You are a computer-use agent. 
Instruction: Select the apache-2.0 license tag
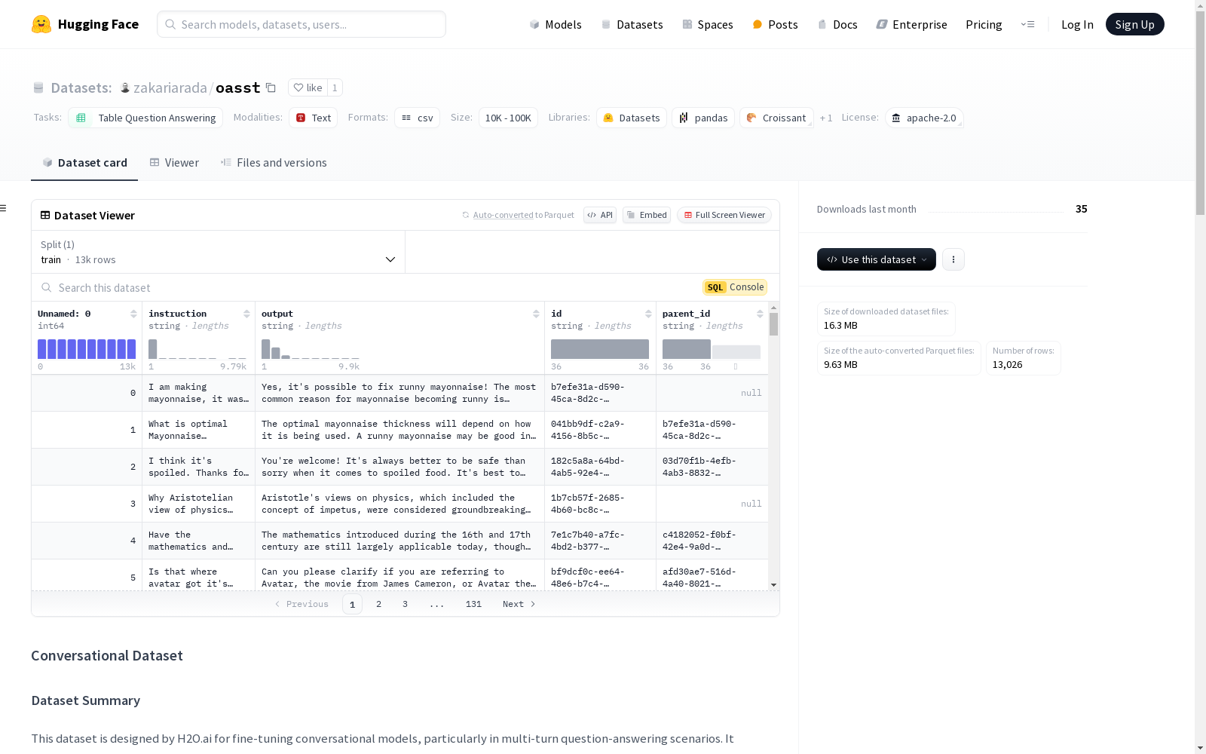924,118
